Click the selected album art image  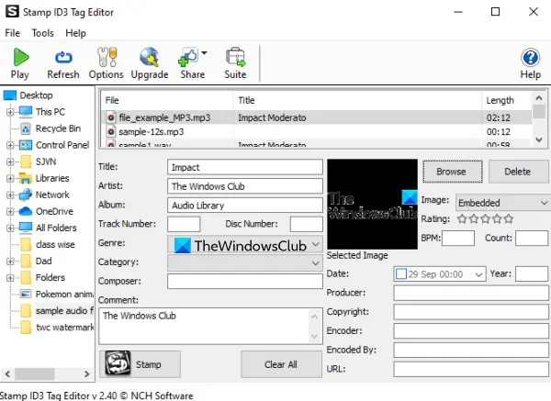(373, 205)
